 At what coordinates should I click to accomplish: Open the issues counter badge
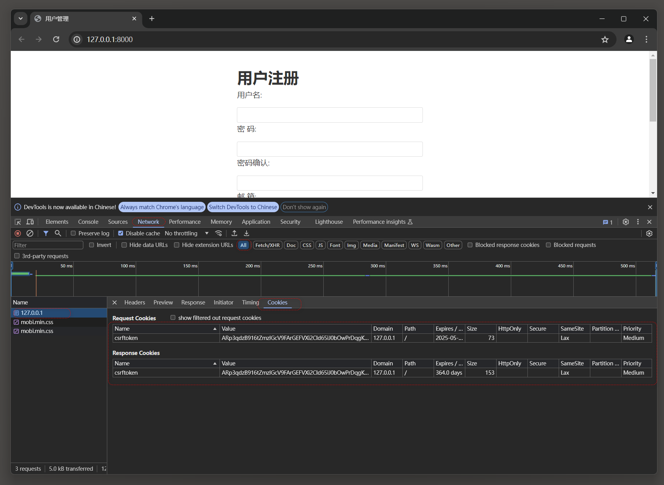[608, 222]
